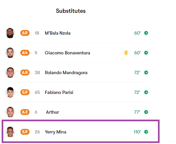Click Giacomo Bonaventura's substitution arrow icon
The height and width of the screenshot is (144, 176).
point(146,53)
